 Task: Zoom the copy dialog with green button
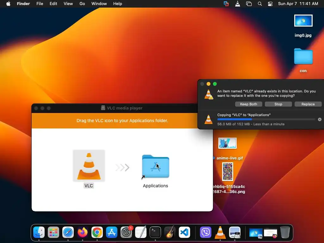click(x=215, y=84)
